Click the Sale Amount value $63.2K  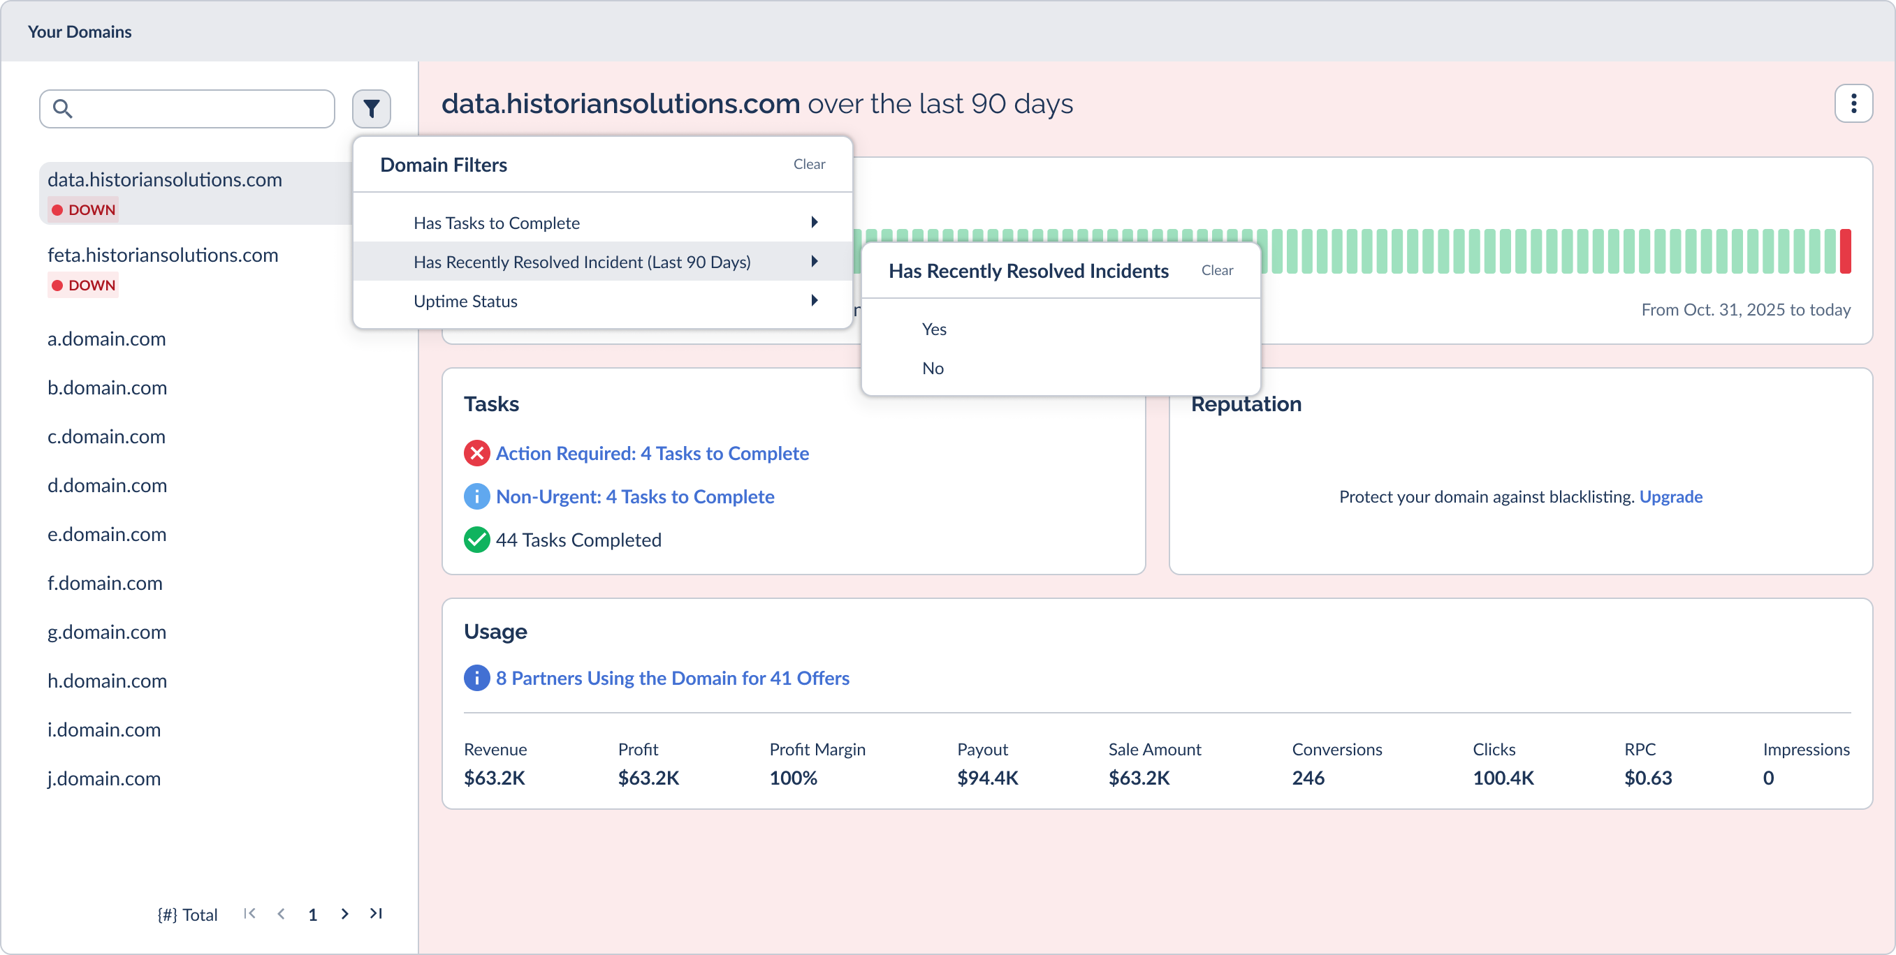click(x=1139, y=778)
